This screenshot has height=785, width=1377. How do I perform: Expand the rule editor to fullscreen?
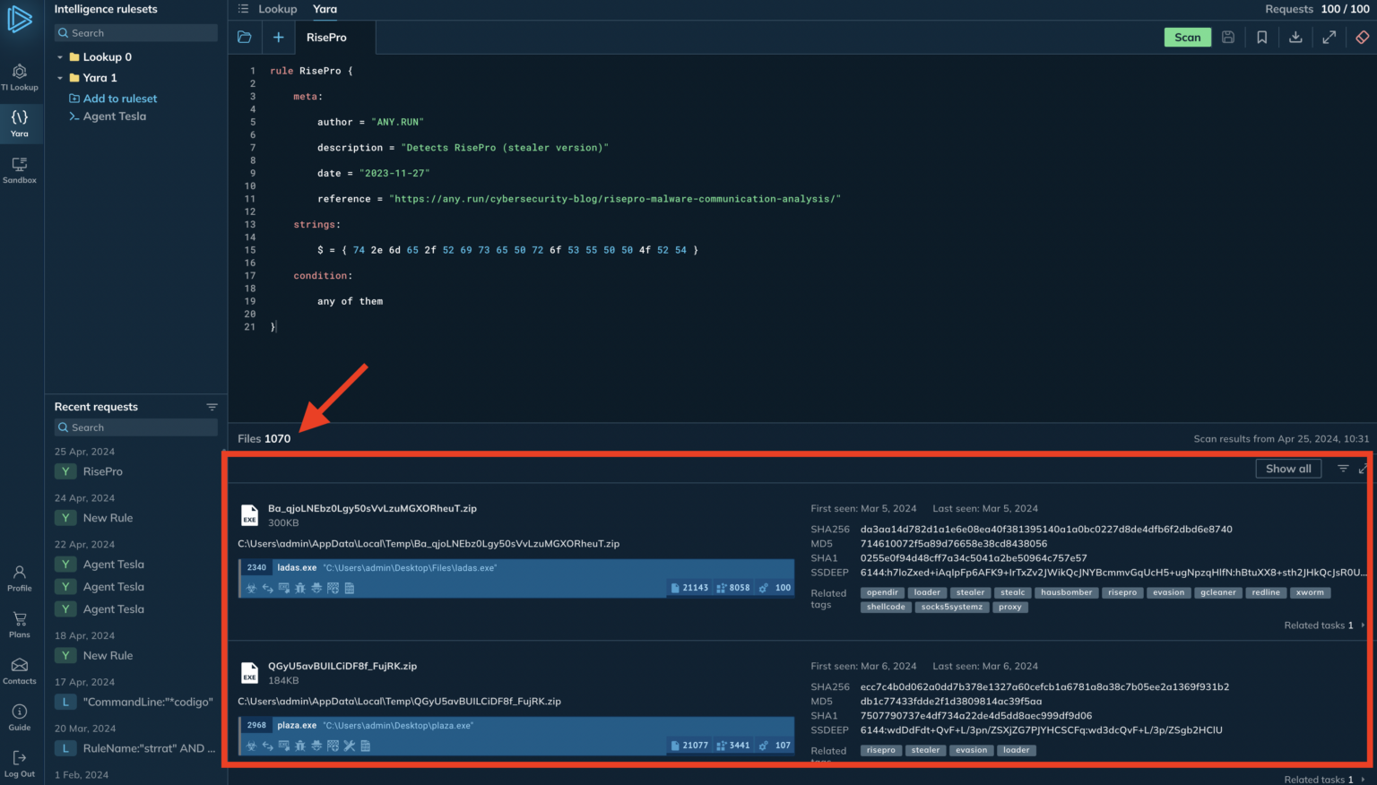[1329, 37]
